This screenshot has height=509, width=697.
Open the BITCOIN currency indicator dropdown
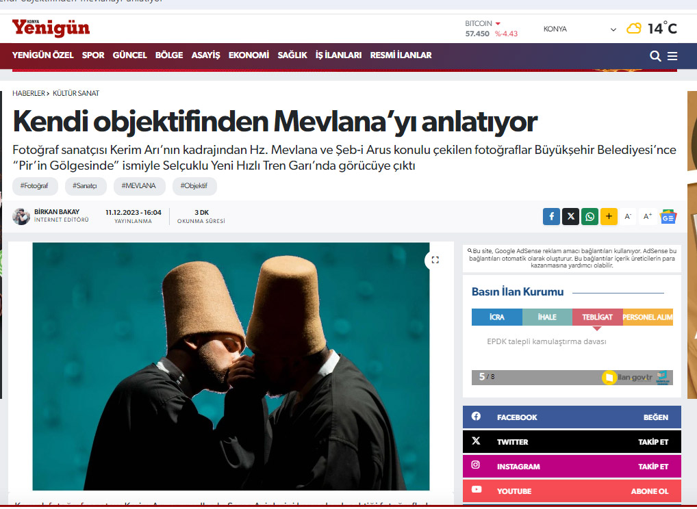[x=498, y=23]
